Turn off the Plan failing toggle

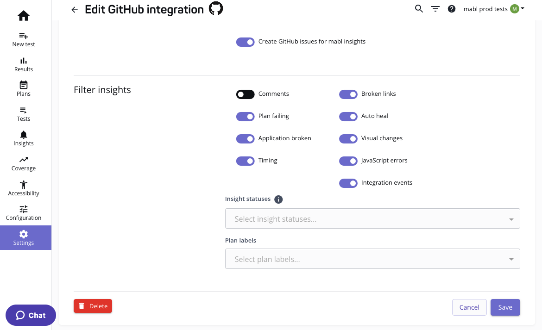(x=246, y=116)
